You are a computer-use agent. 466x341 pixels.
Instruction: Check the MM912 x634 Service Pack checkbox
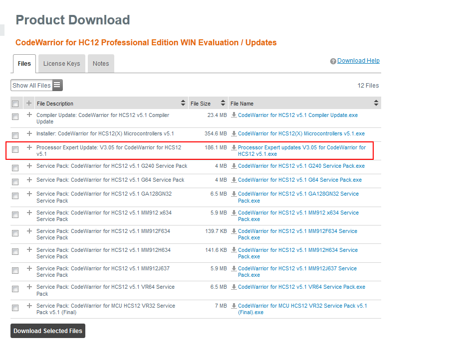pos(15,215)
